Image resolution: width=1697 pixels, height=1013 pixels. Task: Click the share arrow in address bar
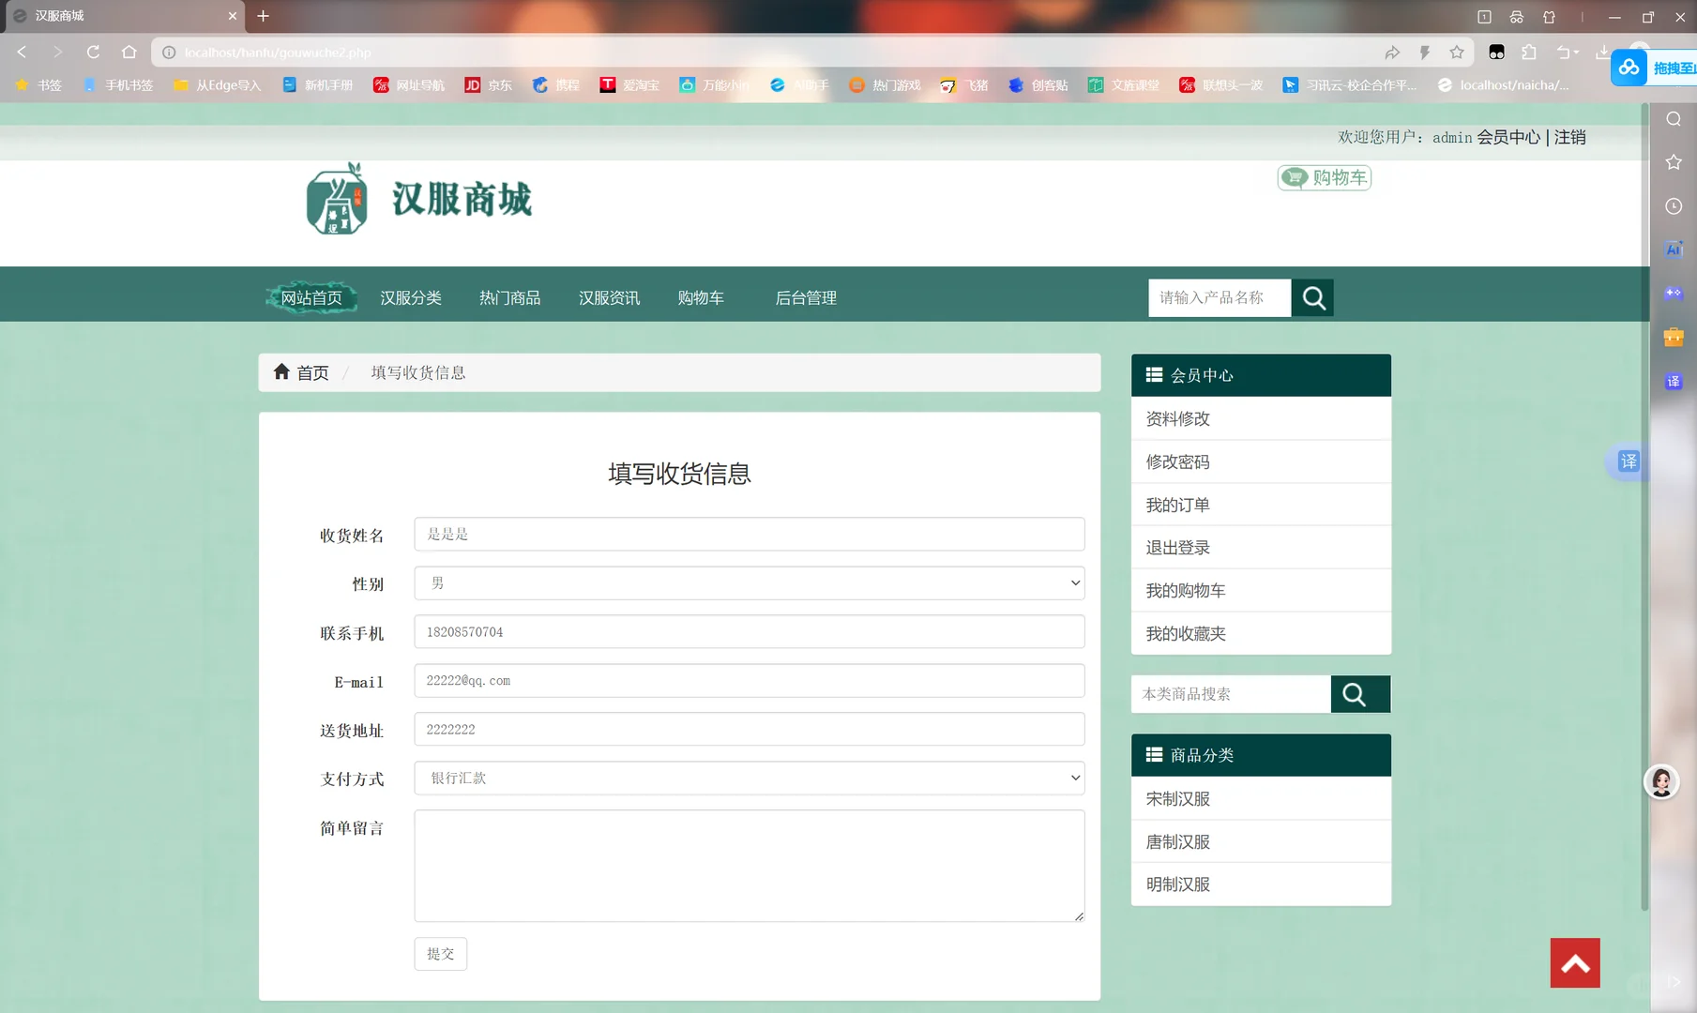(x=1392, y=53)
